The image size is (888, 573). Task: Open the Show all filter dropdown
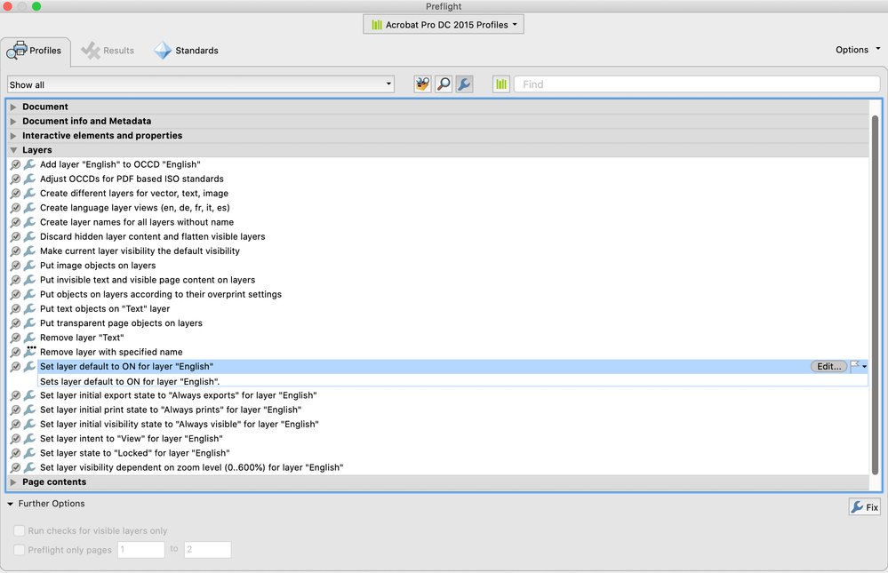point(201,84)
